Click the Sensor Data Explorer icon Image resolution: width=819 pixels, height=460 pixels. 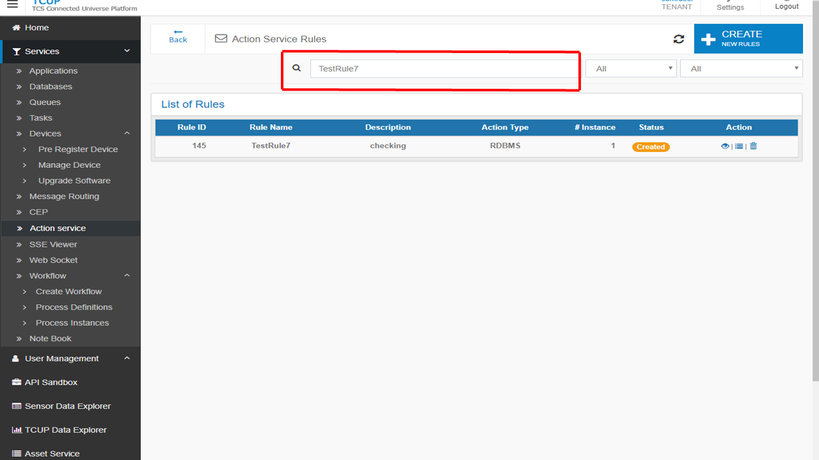pos(17,406)
